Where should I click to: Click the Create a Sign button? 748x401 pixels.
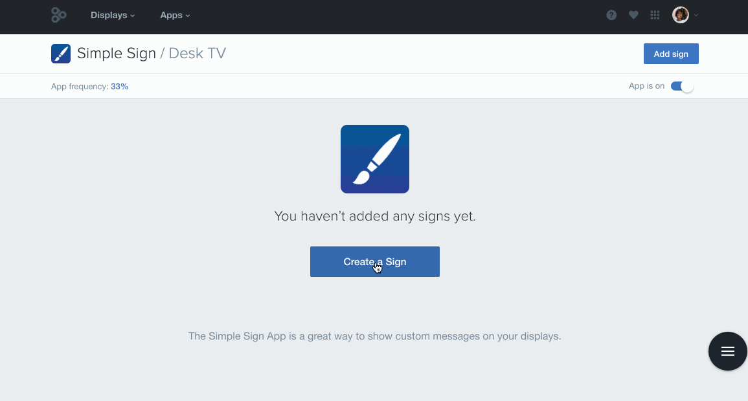pyautogui.click(x=375, y=261)
